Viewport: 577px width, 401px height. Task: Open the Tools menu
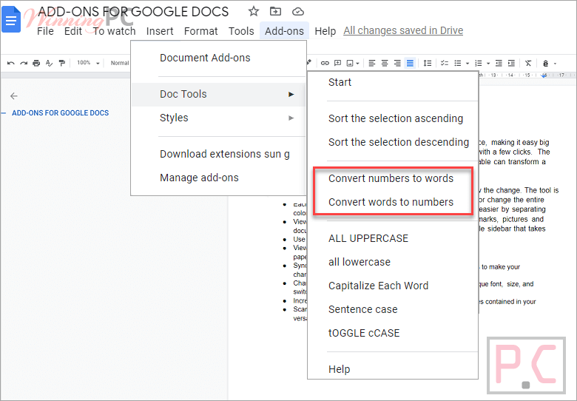click(241, 31)
